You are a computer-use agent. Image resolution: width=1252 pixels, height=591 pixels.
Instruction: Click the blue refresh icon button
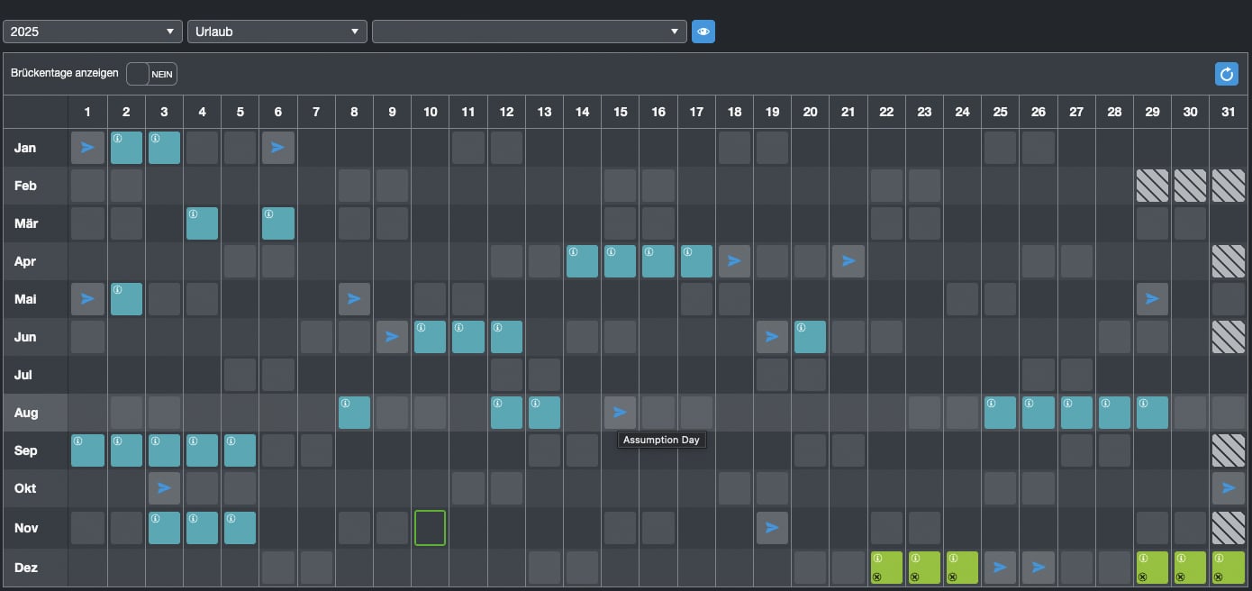tap(1226, 74)
